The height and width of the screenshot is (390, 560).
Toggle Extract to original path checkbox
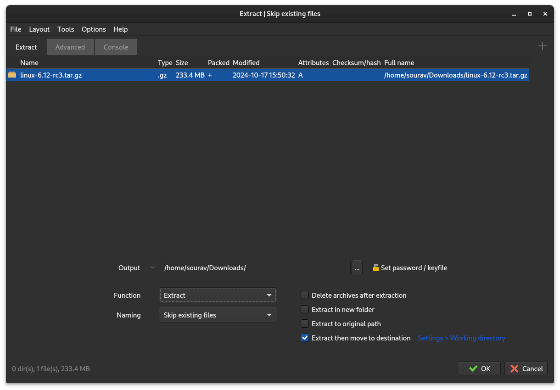304,323
